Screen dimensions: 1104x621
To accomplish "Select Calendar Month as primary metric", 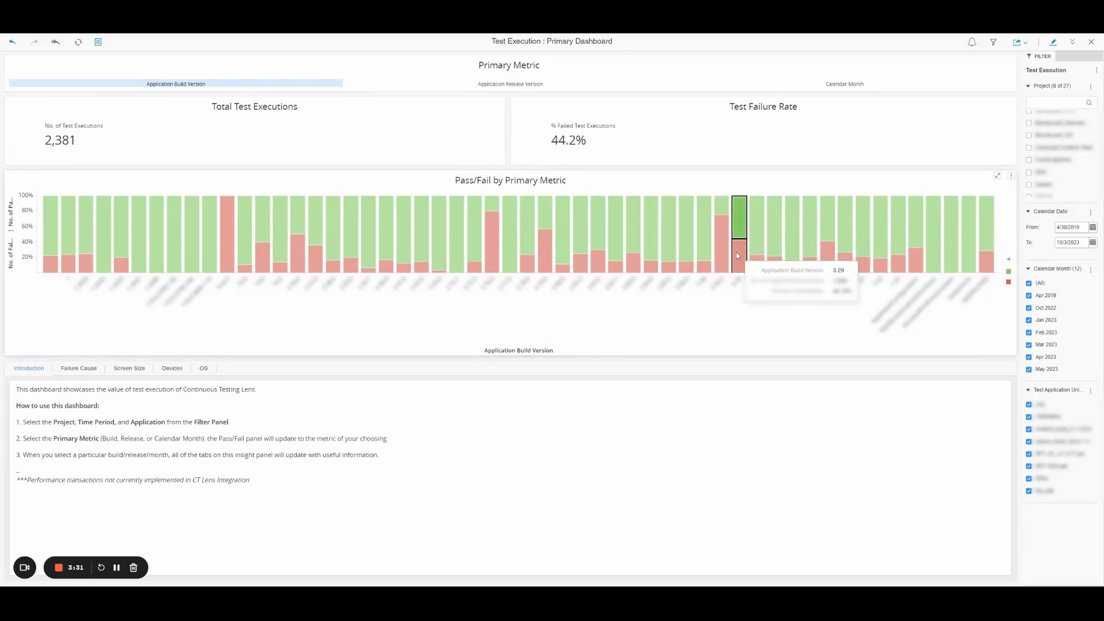I will click(x=844, y=84).
